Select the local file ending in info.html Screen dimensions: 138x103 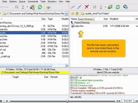point(34,46)
